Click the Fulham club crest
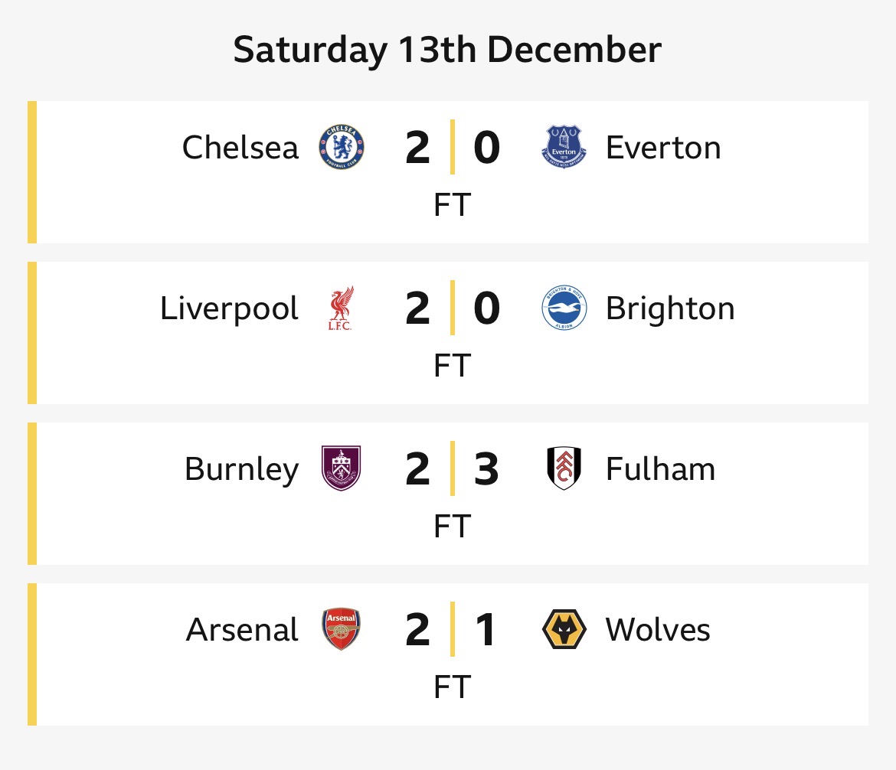This screenshot has width=896, height=770. (x=564, y=468)
